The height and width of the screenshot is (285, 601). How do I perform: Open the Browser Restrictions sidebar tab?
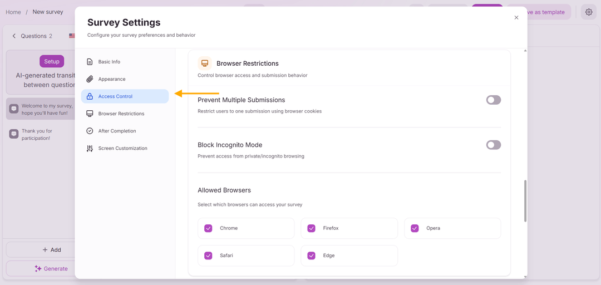click(x=125, y=114)
